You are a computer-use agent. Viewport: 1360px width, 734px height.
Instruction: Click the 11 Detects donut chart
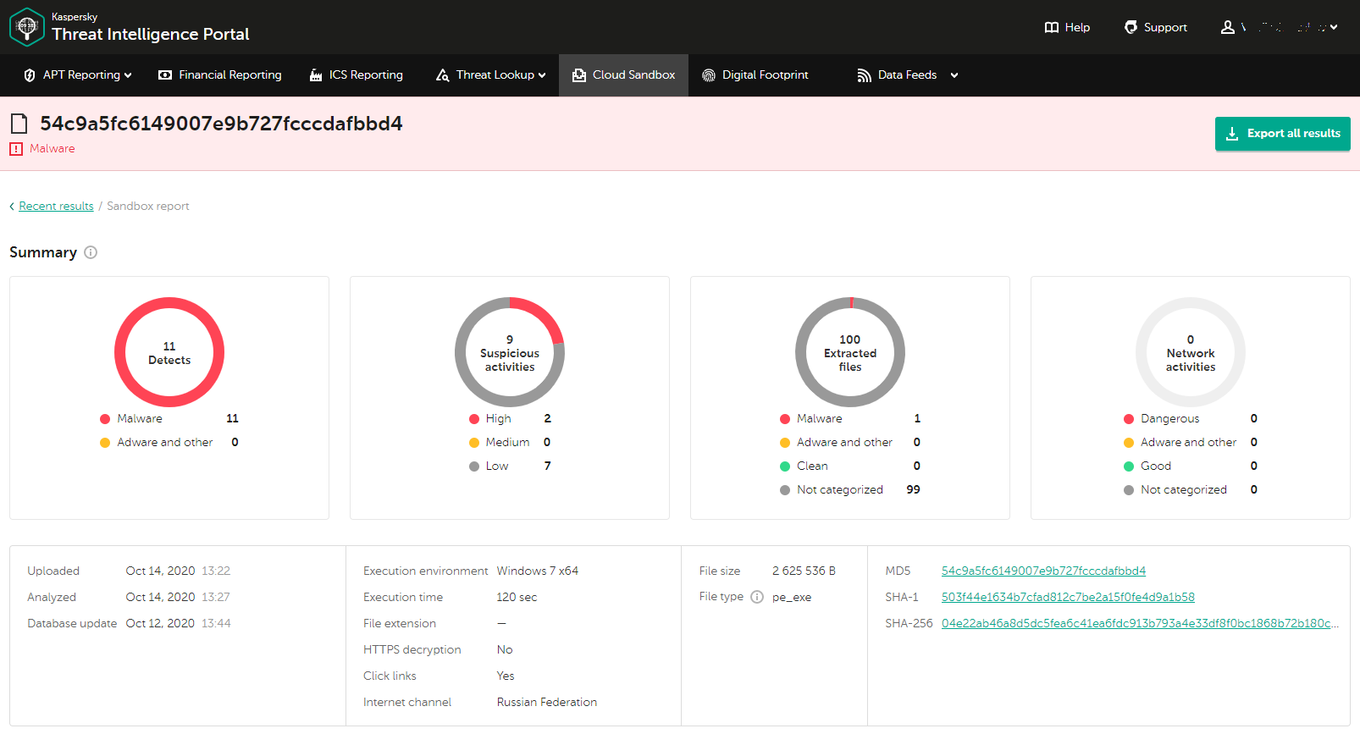169,352
